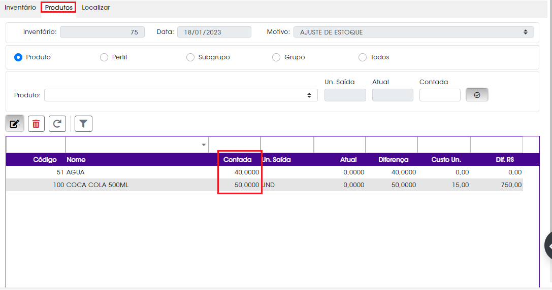This screenshot has width=552, height=290.
Task: Click the red trash delete icon
Action: click(36, 124)
